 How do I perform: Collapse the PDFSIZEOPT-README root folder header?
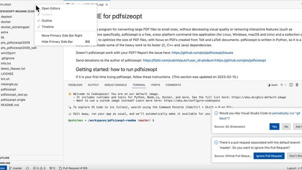[17, 11]
